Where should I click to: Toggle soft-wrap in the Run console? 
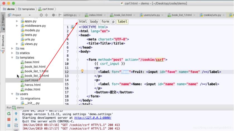tap(16, 125)
